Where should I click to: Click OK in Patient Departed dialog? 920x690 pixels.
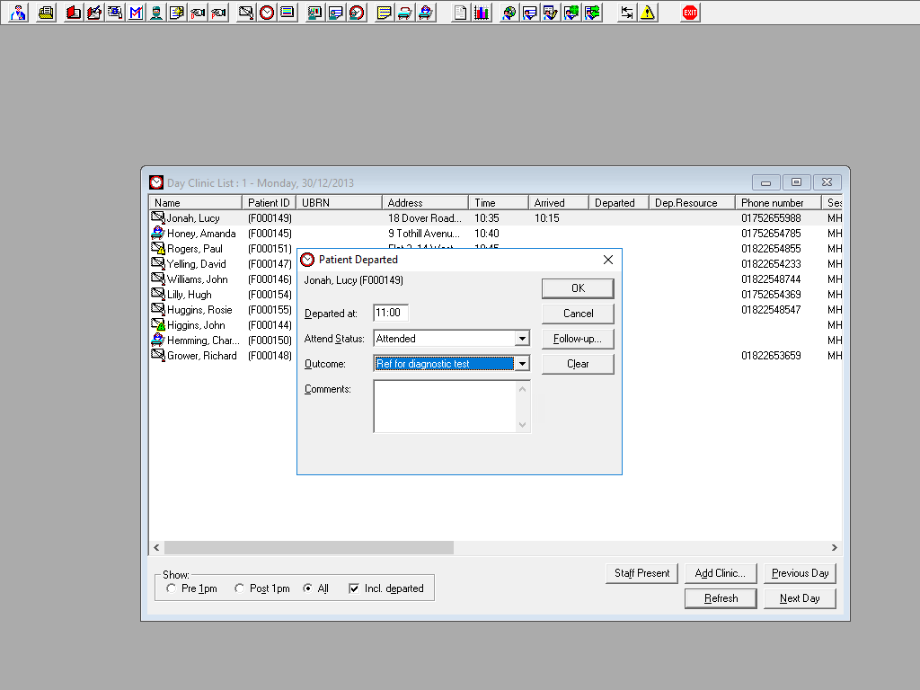pyautogui.click(x=578, y=288)
